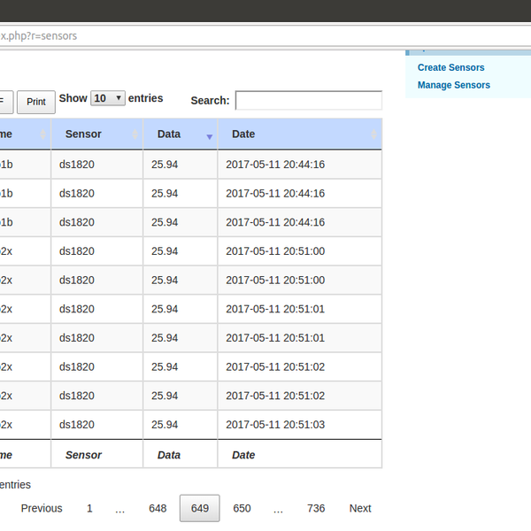
Task: Click into the Search input field
Action: [x=308, y=101]
